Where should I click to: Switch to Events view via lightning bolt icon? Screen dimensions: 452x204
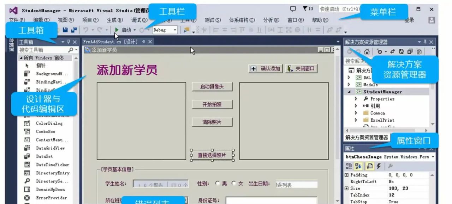click(379, 166)
